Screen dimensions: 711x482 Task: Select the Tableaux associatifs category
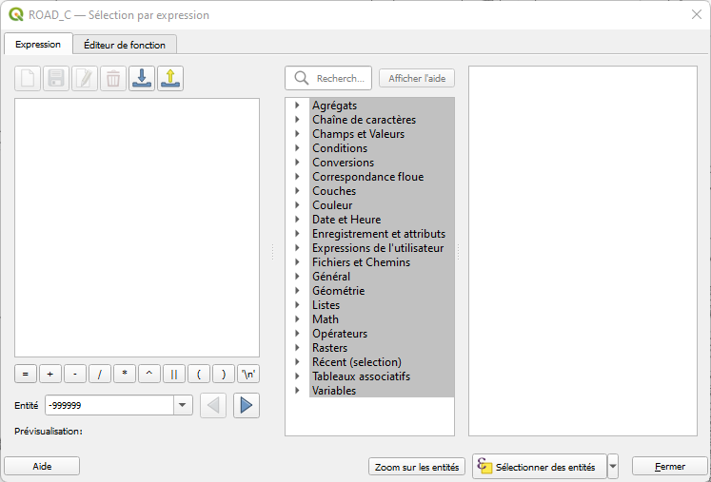point(361,376)
